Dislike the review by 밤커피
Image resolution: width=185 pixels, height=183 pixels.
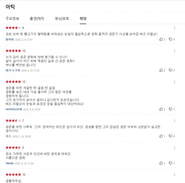(x=170, y=39)
